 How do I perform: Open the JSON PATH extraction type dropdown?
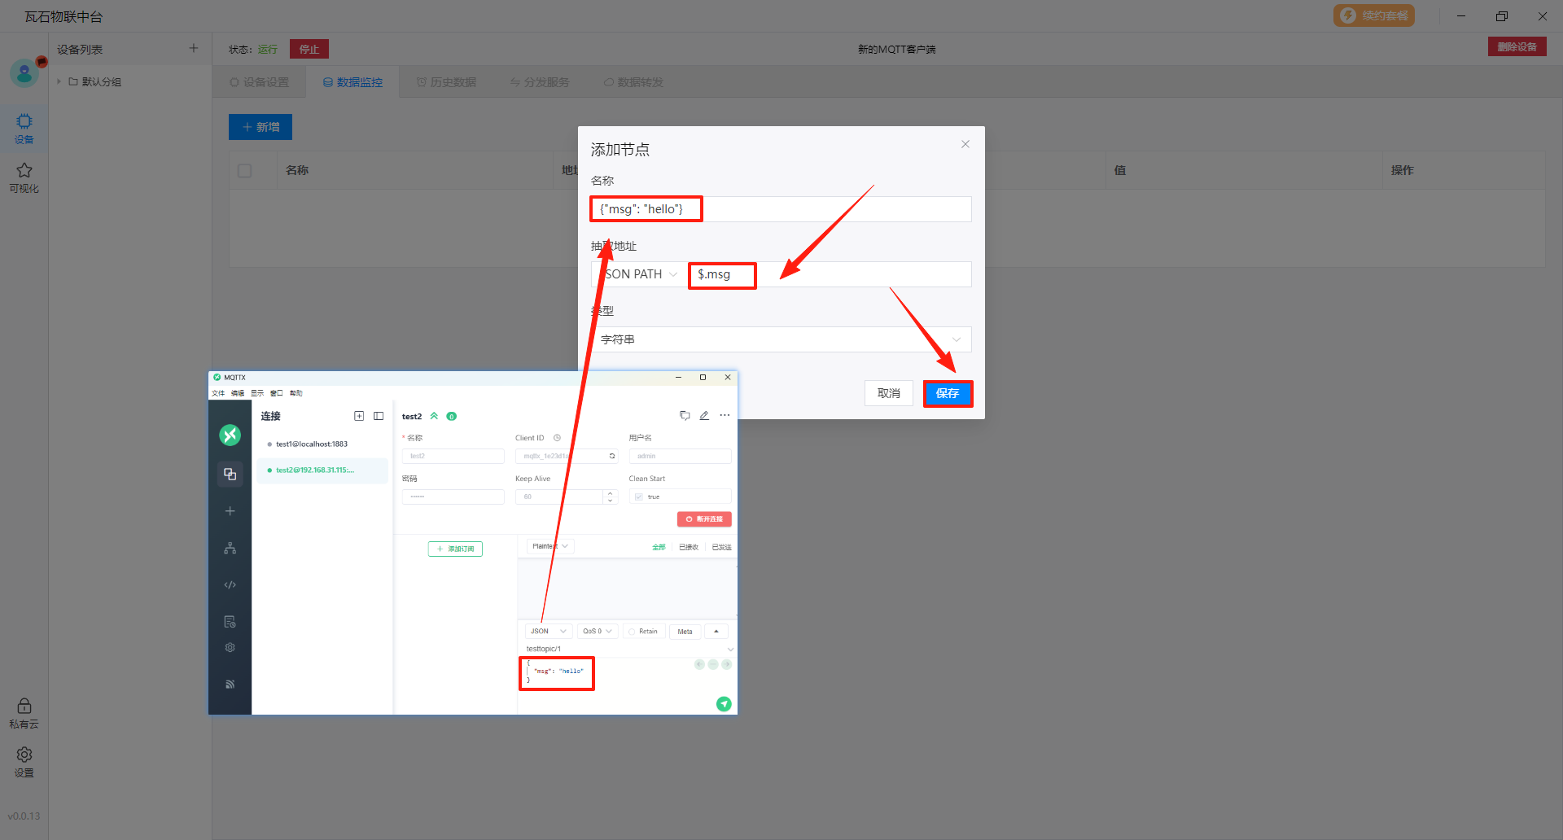tap(641, 274)
